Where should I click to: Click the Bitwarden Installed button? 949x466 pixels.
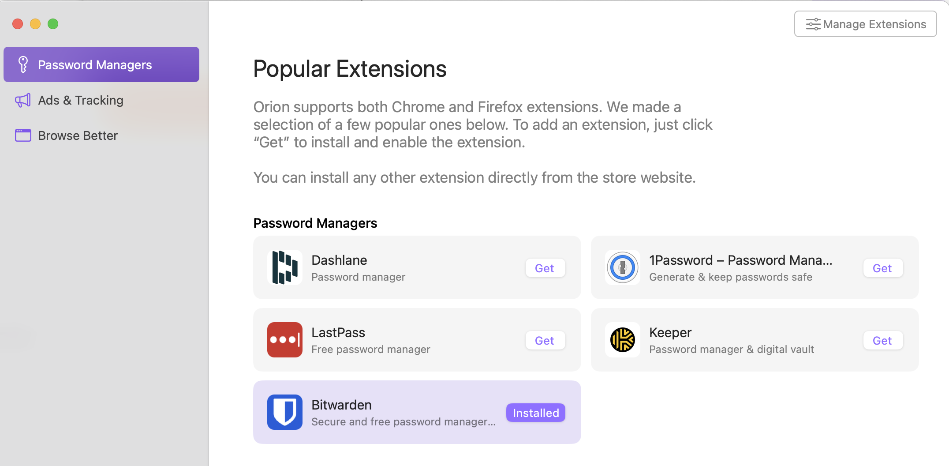(535, 413)
